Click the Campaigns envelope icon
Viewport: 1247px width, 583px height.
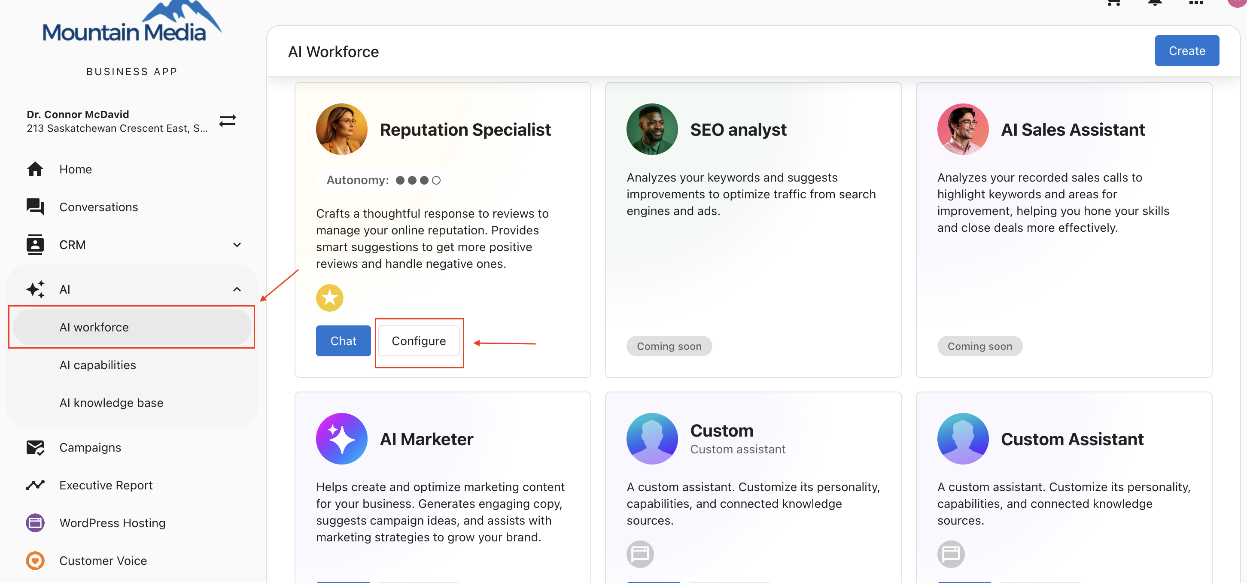tap(35, 447)
